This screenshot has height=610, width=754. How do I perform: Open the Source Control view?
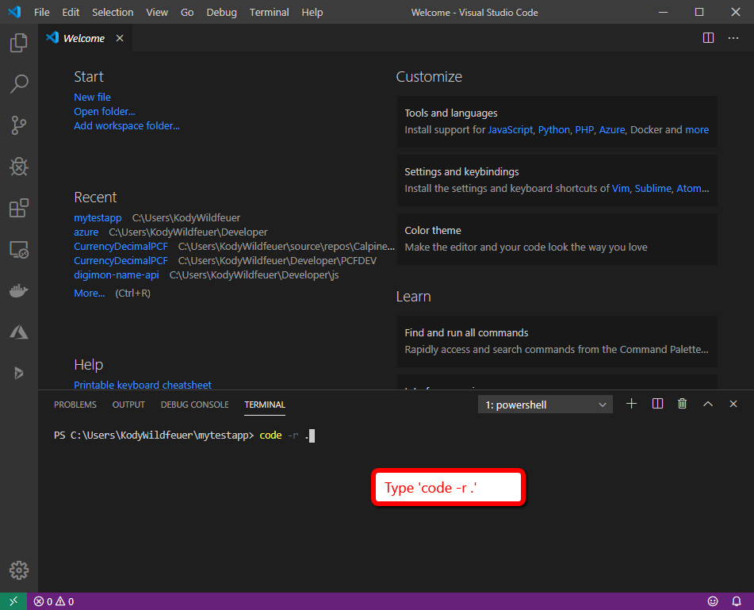click(19, 125)
